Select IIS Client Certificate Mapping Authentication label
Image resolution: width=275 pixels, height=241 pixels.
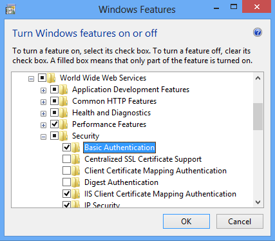(160, 194)
